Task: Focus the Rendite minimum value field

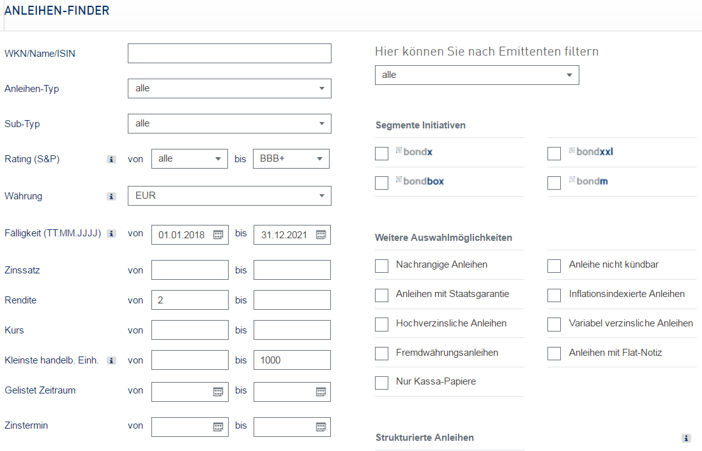Action: [x=190, y=300]
